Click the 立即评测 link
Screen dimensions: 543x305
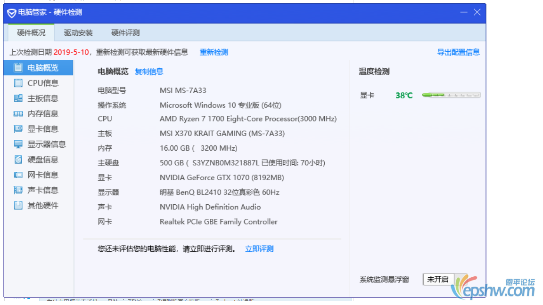click(x=259, y=249)
